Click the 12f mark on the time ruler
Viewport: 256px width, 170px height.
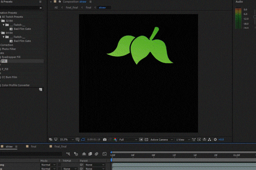[x=174, y=155]
